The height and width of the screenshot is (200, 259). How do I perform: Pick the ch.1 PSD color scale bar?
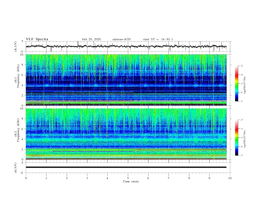tap(236, 84)
